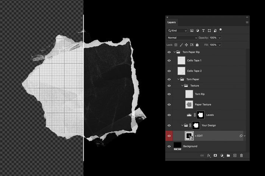265x176 pixels.
Task: Hide the Background layer
Action: click(169, 146)
